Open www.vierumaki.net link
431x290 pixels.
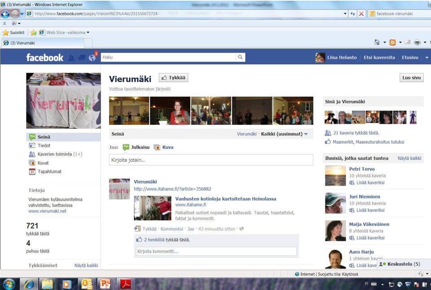pos(47,211)
